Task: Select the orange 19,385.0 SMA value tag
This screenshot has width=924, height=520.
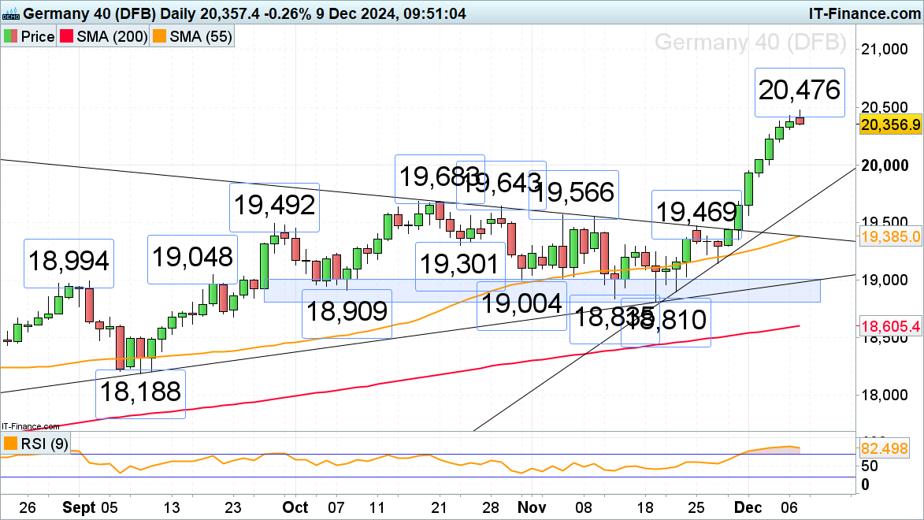Action: pos(890,236)
